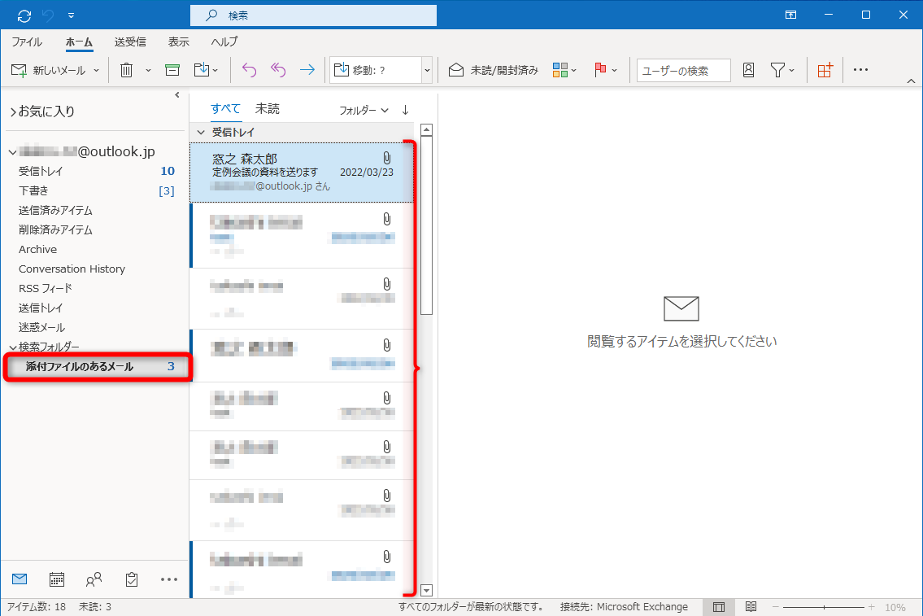Click the Reply arrow icon
The height and width of the screenshot is (616, 923).
click(250, 70)
